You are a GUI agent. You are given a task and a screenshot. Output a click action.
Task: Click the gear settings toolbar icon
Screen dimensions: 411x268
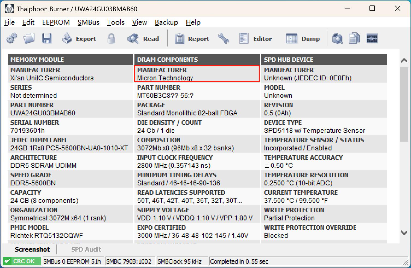pos(11,39)
